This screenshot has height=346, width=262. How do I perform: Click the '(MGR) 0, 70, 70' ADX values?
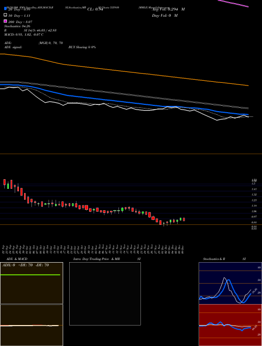(x=50, y=43)
